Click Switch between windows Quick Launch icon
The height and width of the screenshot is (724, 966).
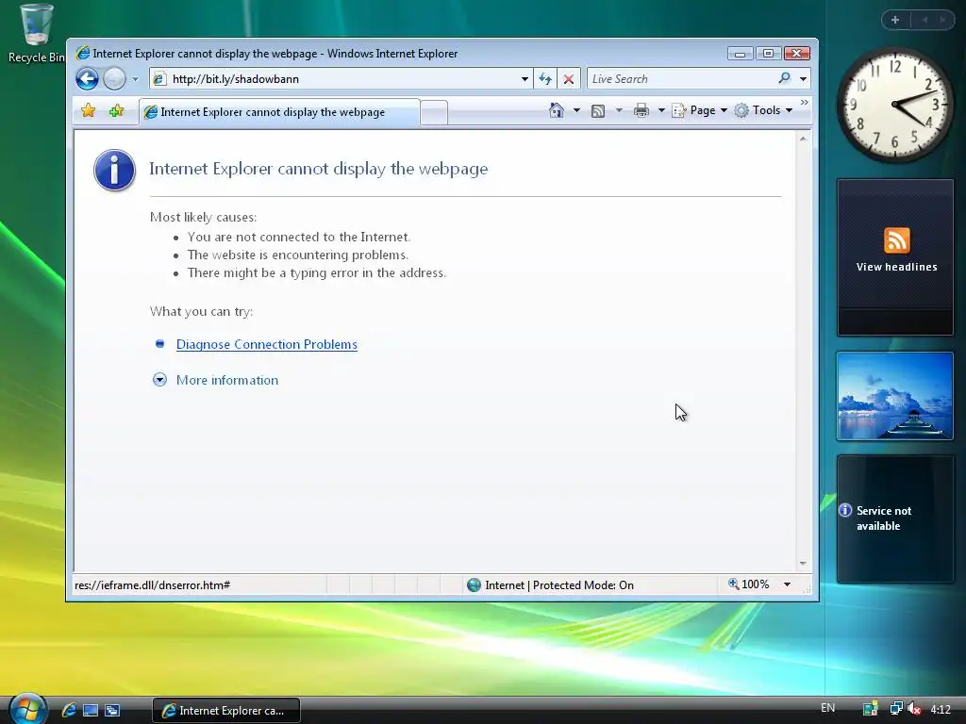click(112, 710)
